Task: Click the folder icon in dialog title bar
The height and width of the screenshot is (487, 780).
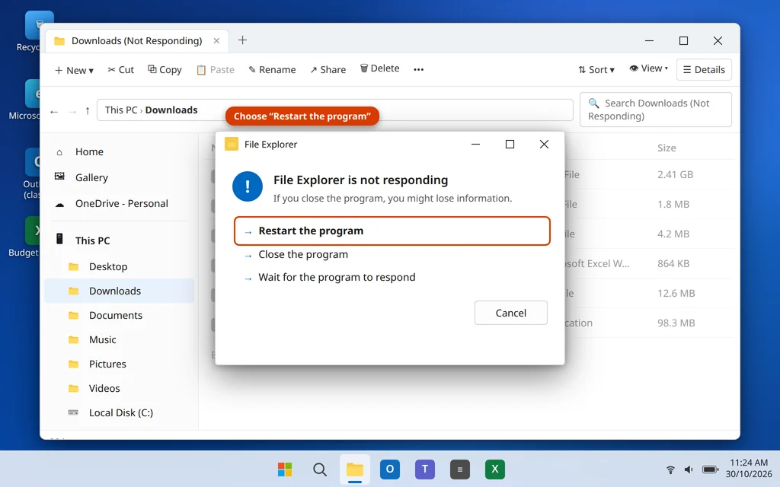Action: click(x=232, y=144)
